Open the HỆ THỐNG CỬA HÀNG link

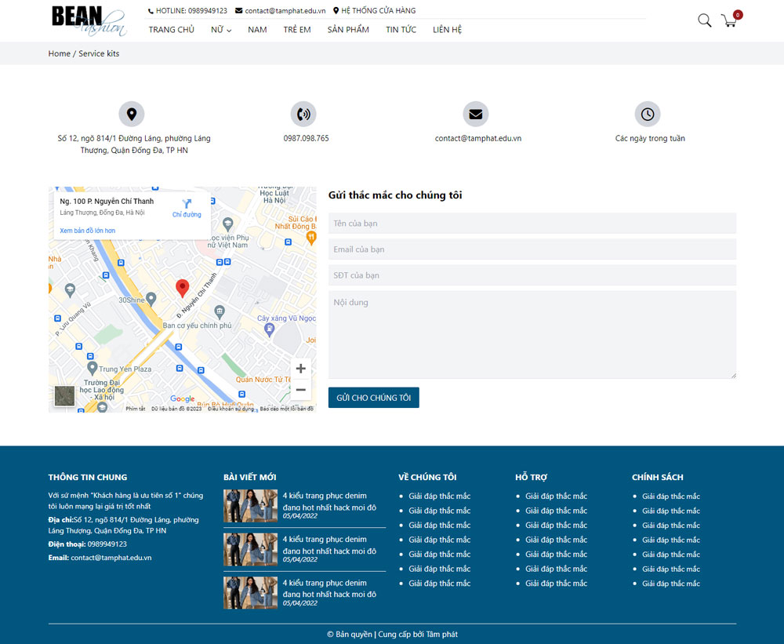coord(378,11)
